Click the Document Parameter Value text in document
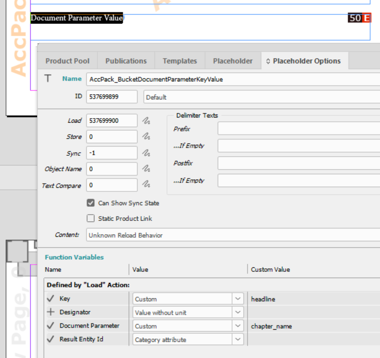This screenshot has width=380, height=358. (x=77, y=18)
